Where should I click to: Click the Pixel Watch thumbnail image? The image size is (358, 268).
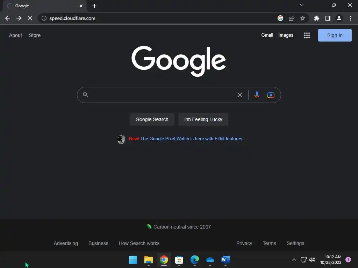(121, 139)
